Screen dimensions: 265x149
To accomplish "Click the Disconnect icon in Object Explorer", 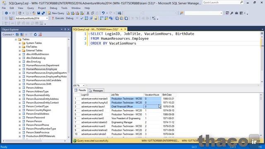I will (x=22, y=34).
